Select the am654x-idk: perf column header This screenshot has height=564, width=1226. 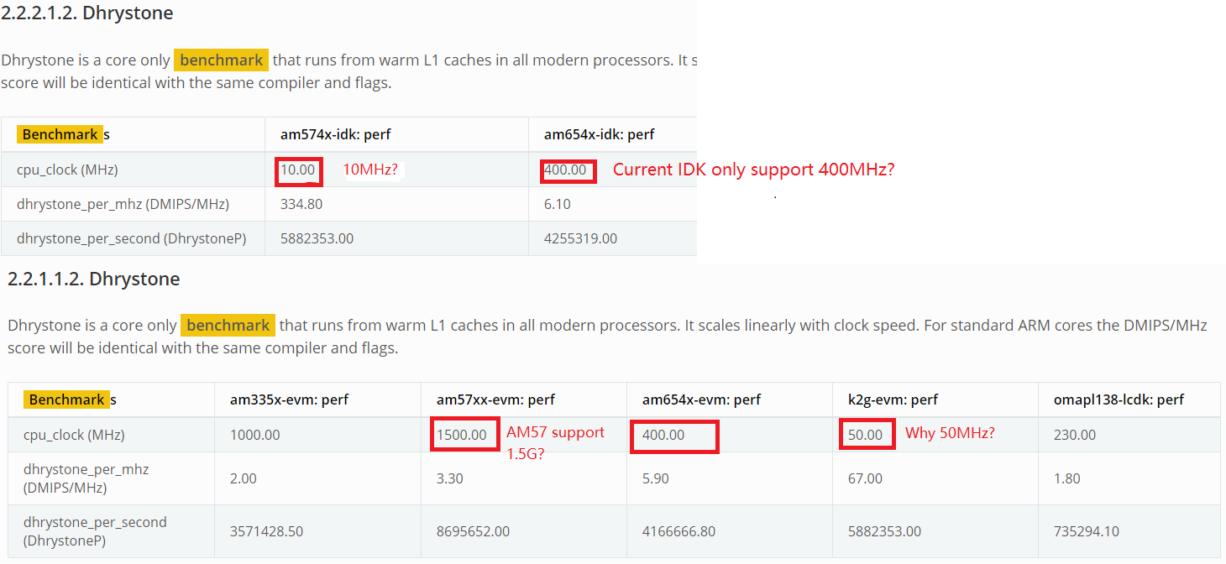[599, 134]
